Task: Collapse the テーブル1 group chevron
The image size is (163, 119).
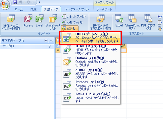Action: tap(50, 46)
